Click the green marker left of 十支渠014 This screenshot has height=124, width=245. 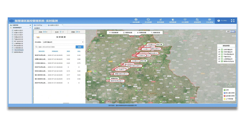point(145,44)
